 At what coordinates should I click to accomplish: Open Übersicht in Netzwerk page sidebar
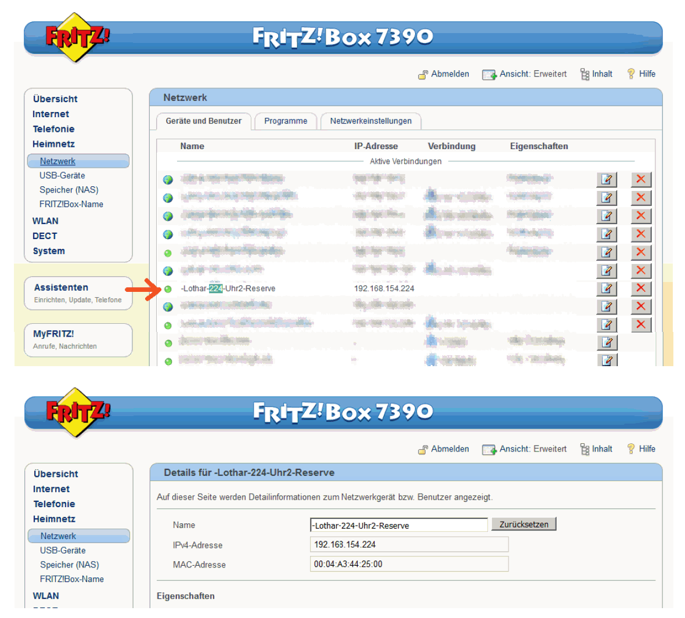click(55, 99)
